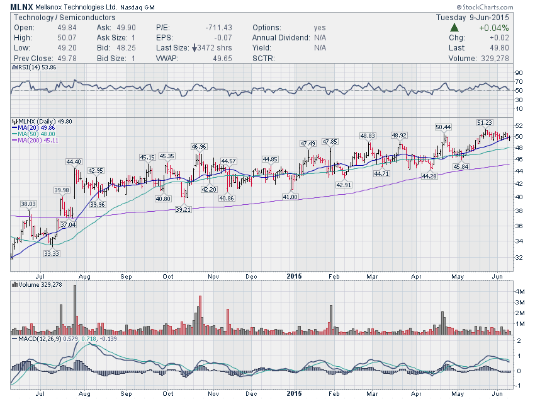535x399 pixels.
Task: Click the +0.04% percent change value
Action: (x=493, y=28)
